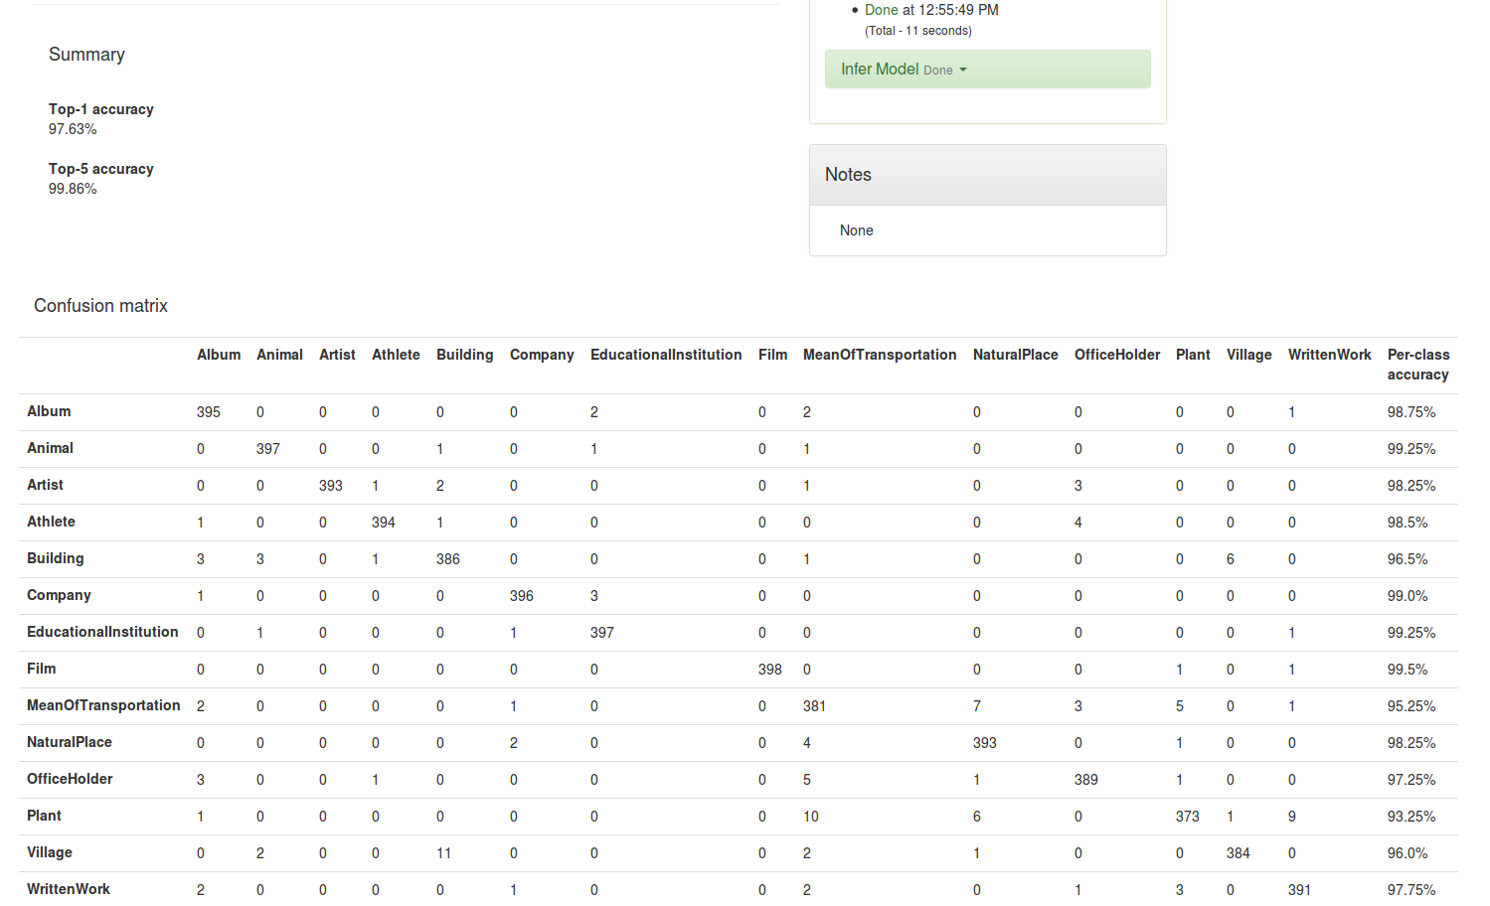
Task: Click the Film row label
Action: (41, 669)
